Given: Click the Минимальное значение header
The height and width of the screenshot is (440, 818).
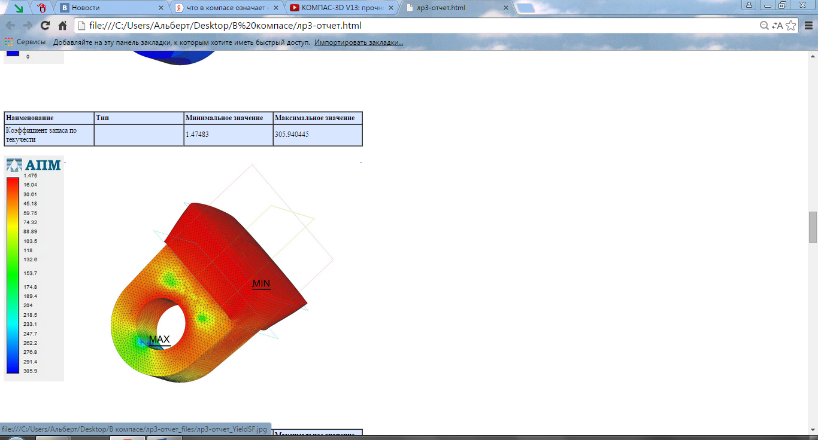Looking at the screenshot, I should (229, 118).
